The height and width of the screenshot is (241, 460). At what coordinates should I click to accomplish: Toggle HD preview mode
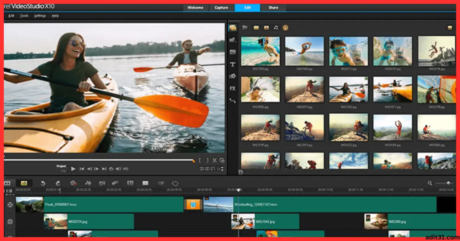126,169
